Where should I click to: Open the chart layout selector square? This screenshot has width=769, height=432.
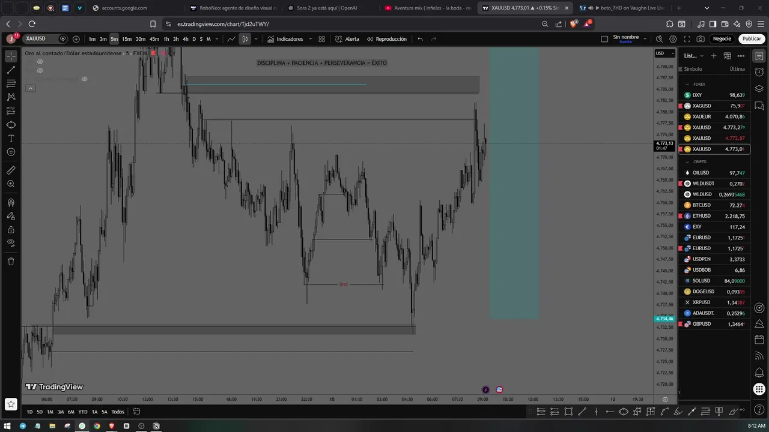click(x=604, y=39)
